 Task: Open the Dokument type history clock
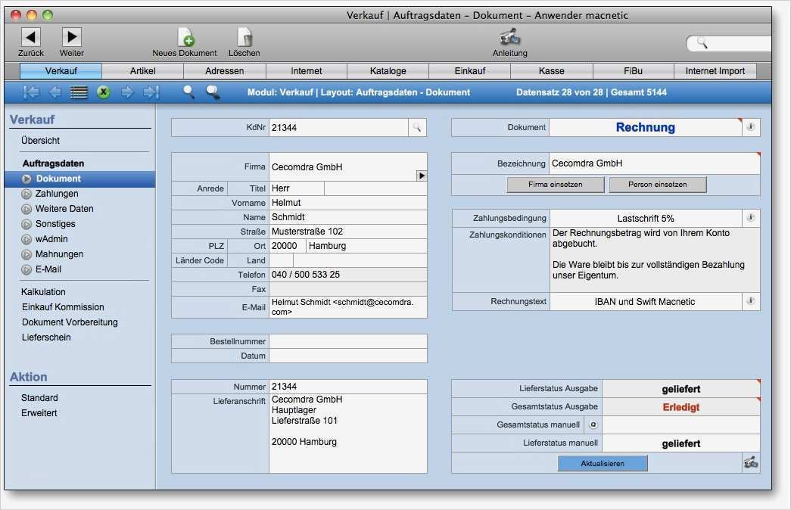tap(750, 127)
